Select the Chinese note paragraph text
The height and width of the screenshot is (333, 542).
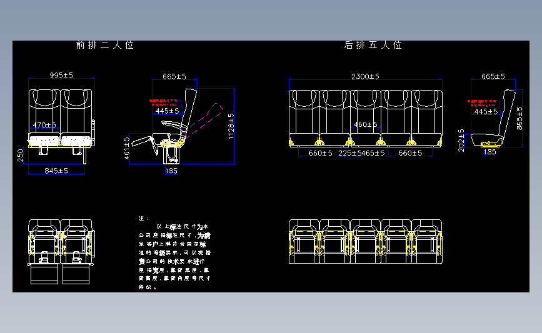(x=174, y=257)
